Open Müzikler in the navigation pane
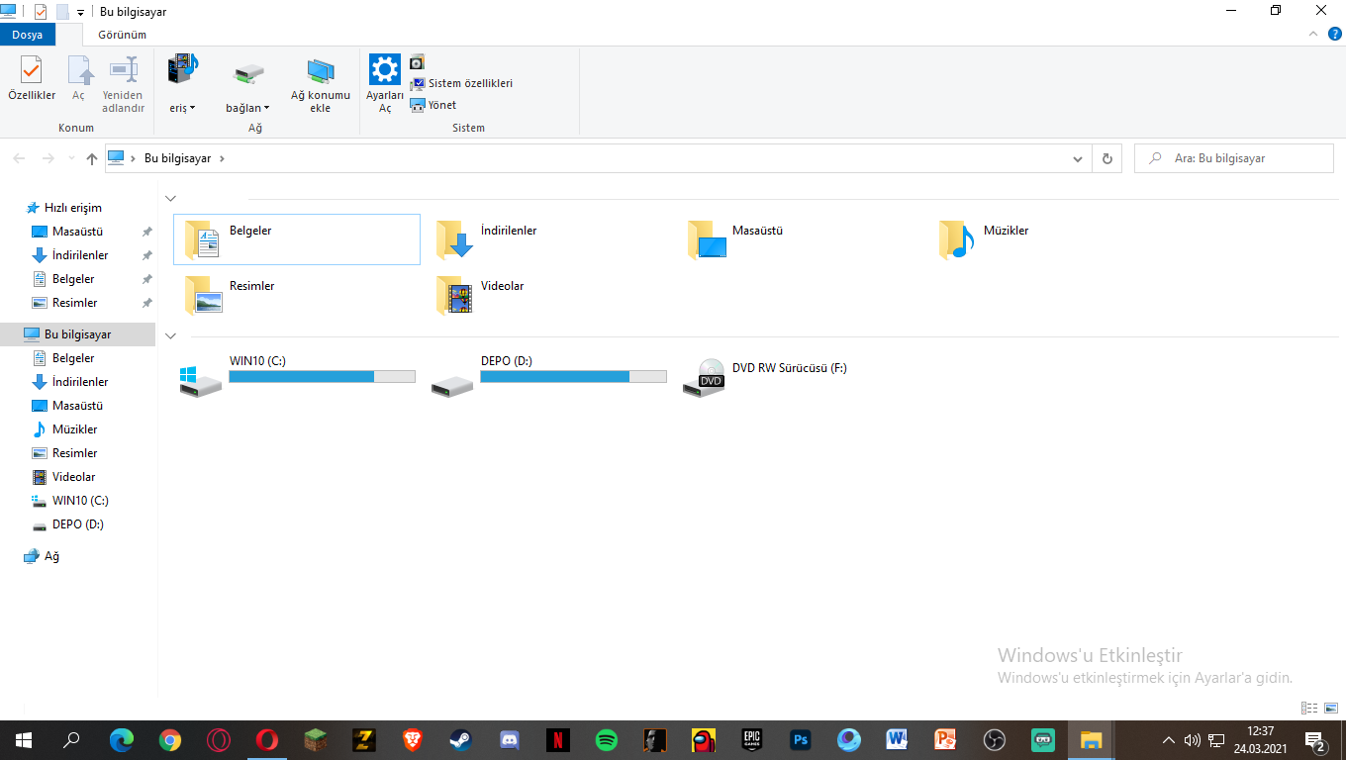This screenshot has width=1346, height=760. [x=74, y=429]
